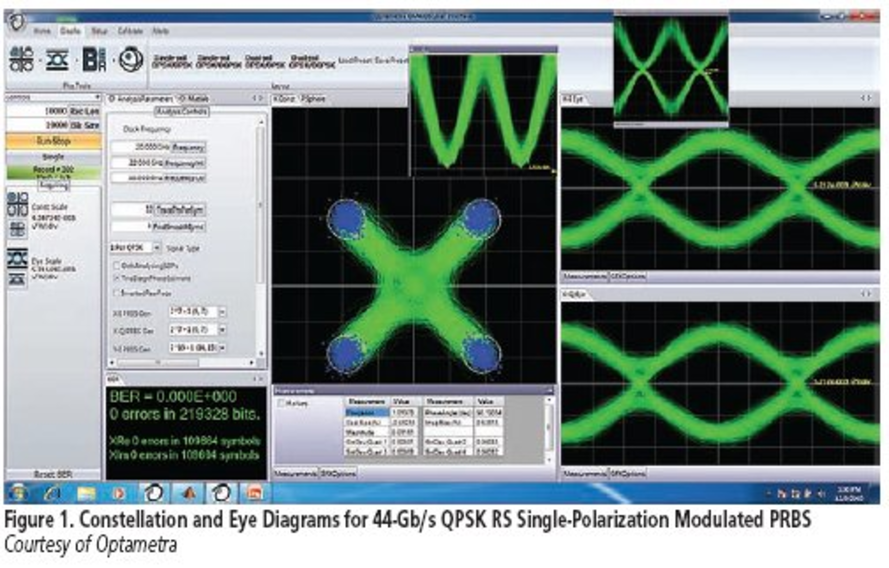The width and height of the screenshot is (889, 568).
Task: Expand the first PRBS Gen dropdown
Action: [x=222, y=312]
